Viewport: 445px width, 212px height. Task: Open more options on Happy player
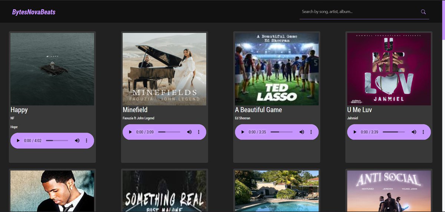[86, 141]
